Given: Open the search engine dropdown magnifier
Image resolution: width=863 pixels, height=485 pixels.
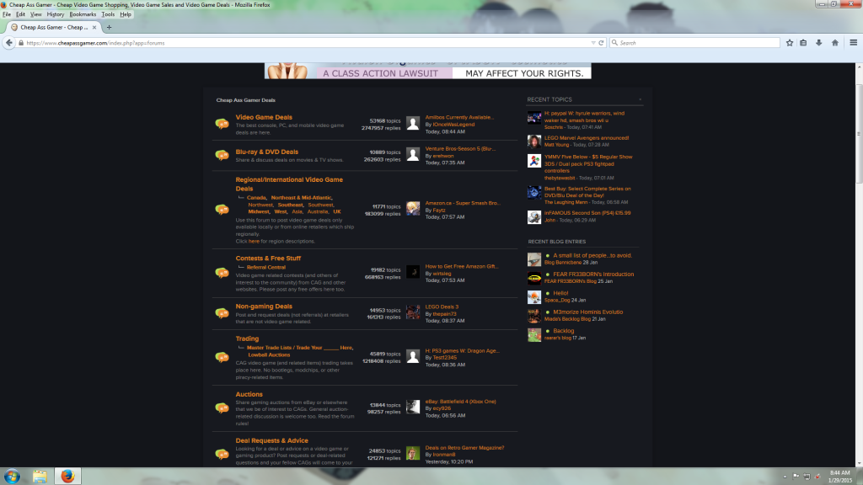Looking at the screenshot, I should pos(614,42).
